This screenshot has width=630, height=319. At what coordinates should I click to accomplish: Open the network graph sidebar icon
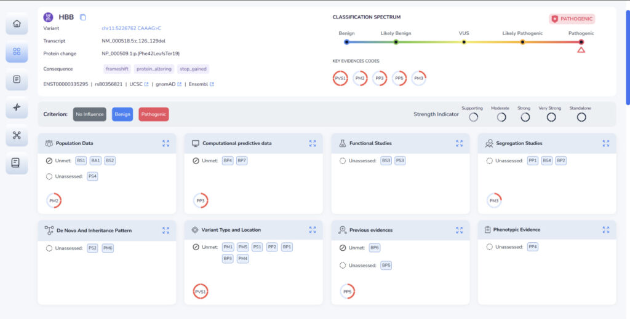(17, 135)
